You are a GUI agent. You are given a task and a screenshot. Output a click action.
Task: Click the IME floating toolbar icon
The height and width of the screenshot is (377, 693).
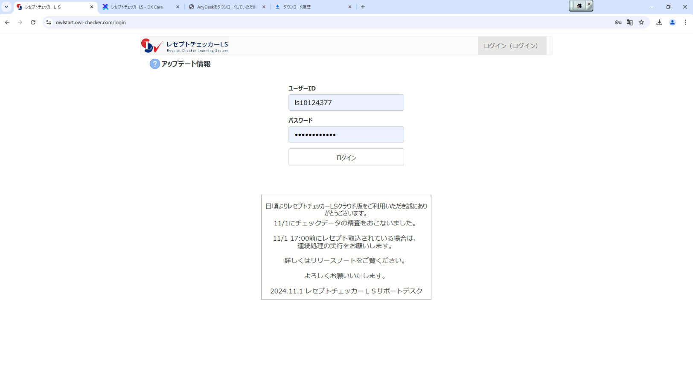pos(579,6)
